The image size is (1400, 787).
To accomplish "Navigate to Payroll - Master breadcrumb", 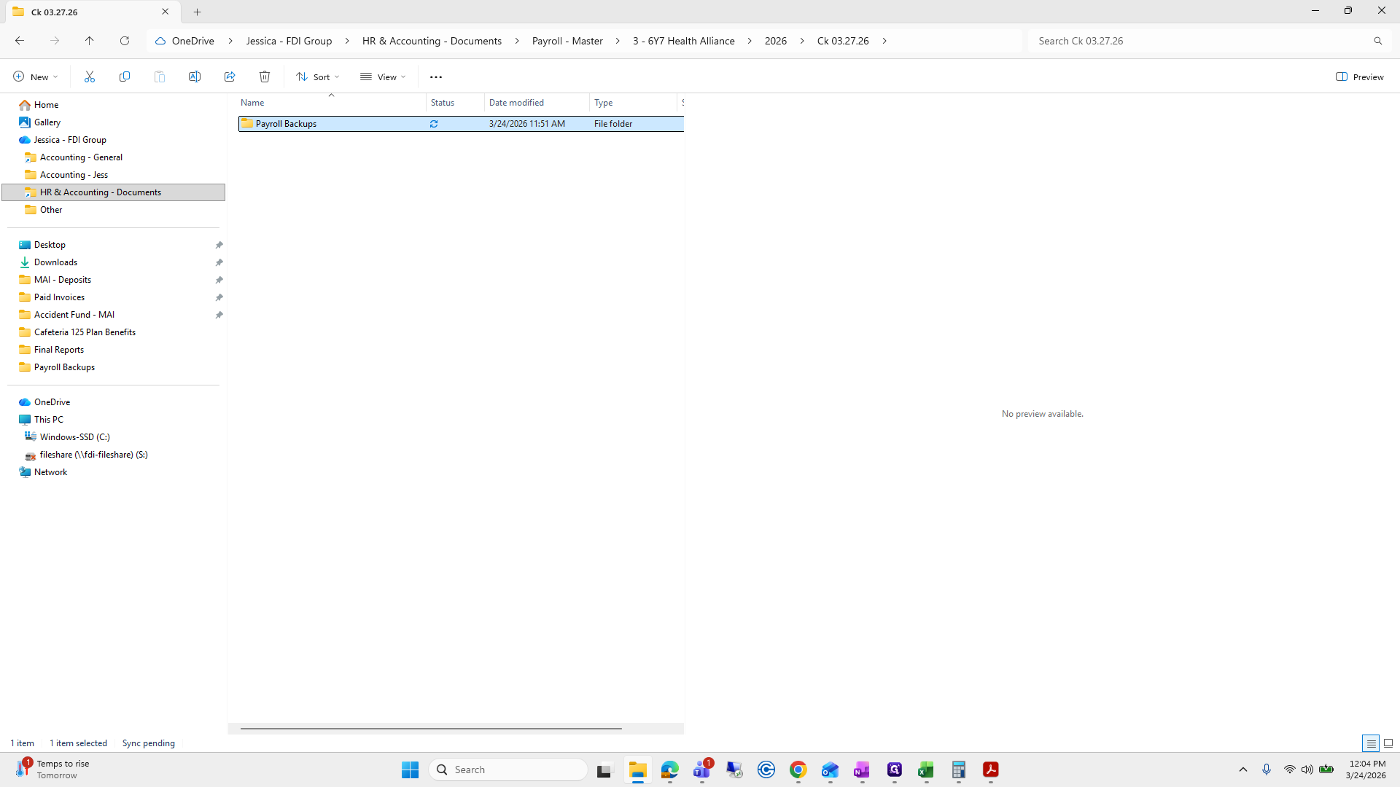I will (x=567, y=41).
